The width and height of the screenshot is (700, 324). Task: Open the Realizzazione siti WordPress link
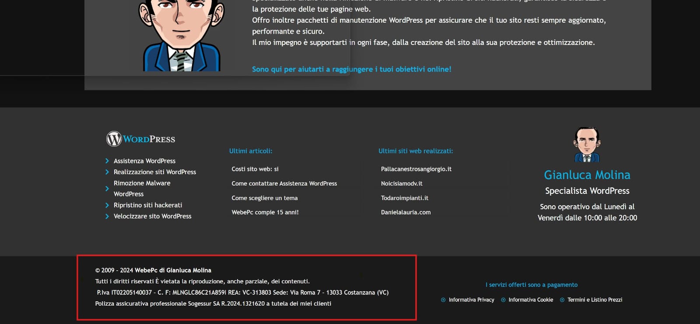[x=154, y=172]
